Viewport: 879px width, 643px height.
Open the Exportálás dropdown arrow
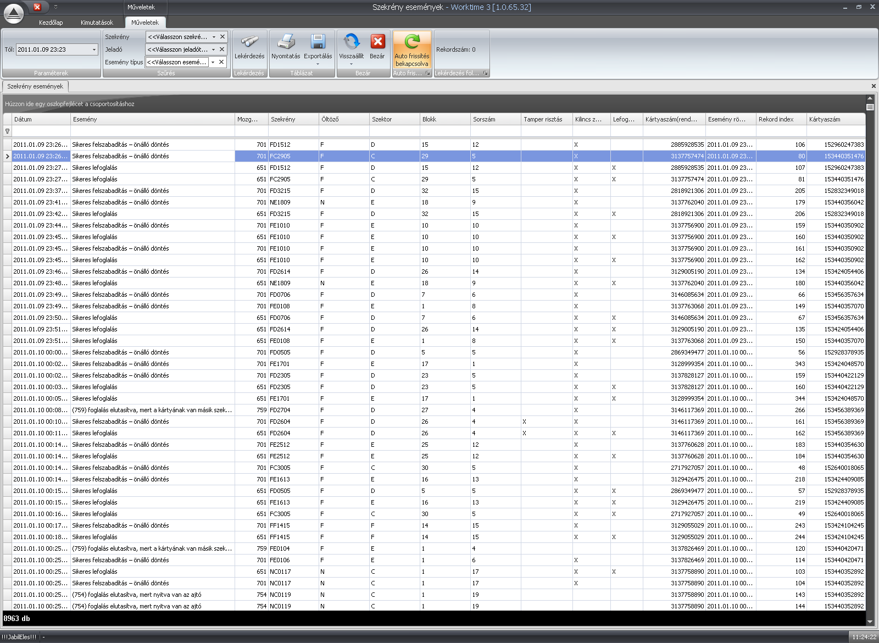coord(318,64)
